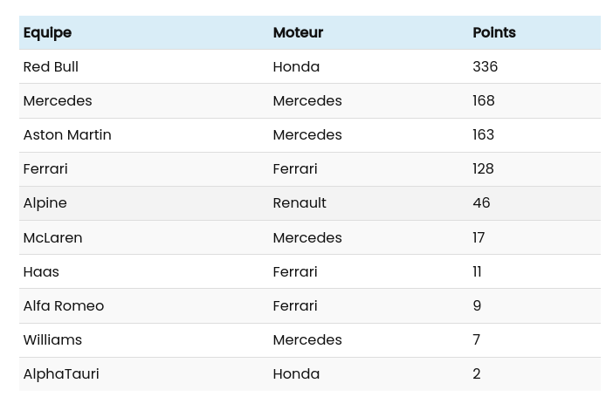
Task: Select the Williams team cell
Action: (52, 339)
